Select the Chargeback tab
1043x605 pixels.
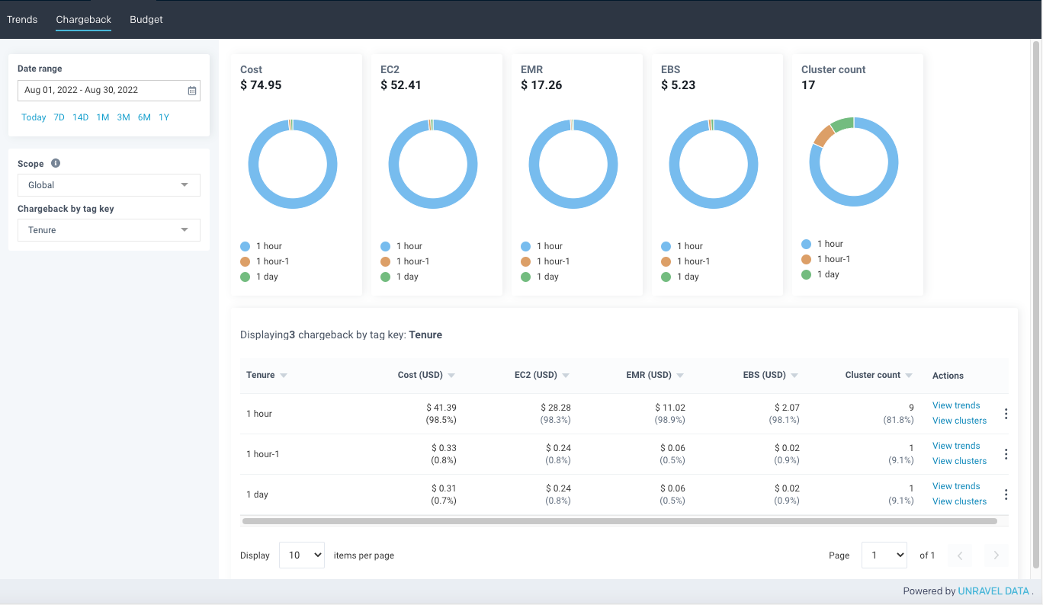(x=84, y=19)
